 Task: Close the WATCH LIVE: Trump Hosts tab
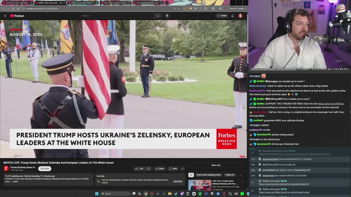pos(64,3)
